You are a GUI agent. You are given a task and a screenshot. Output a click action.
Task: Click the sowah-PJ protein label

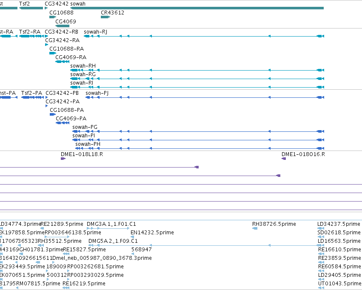pyautogui.click(x=97, y=93)
